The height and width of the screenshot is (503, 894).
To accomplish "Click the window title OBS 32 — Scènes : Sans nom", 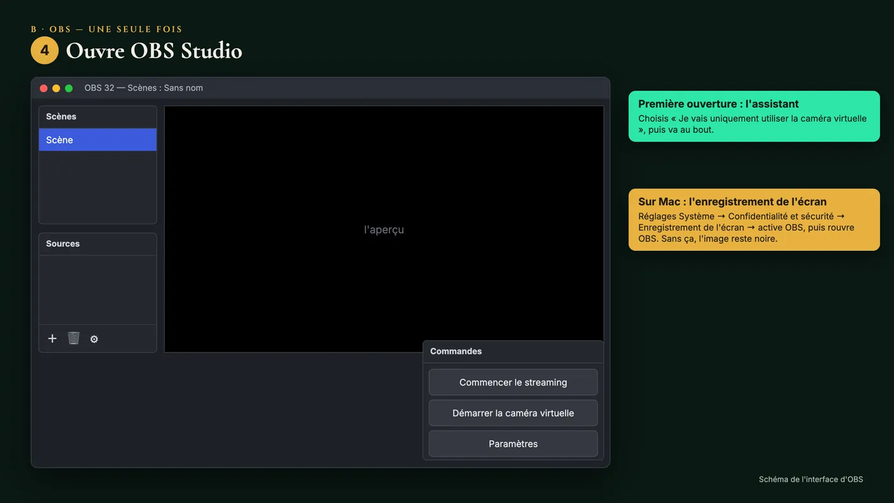I will pos(144,88).
